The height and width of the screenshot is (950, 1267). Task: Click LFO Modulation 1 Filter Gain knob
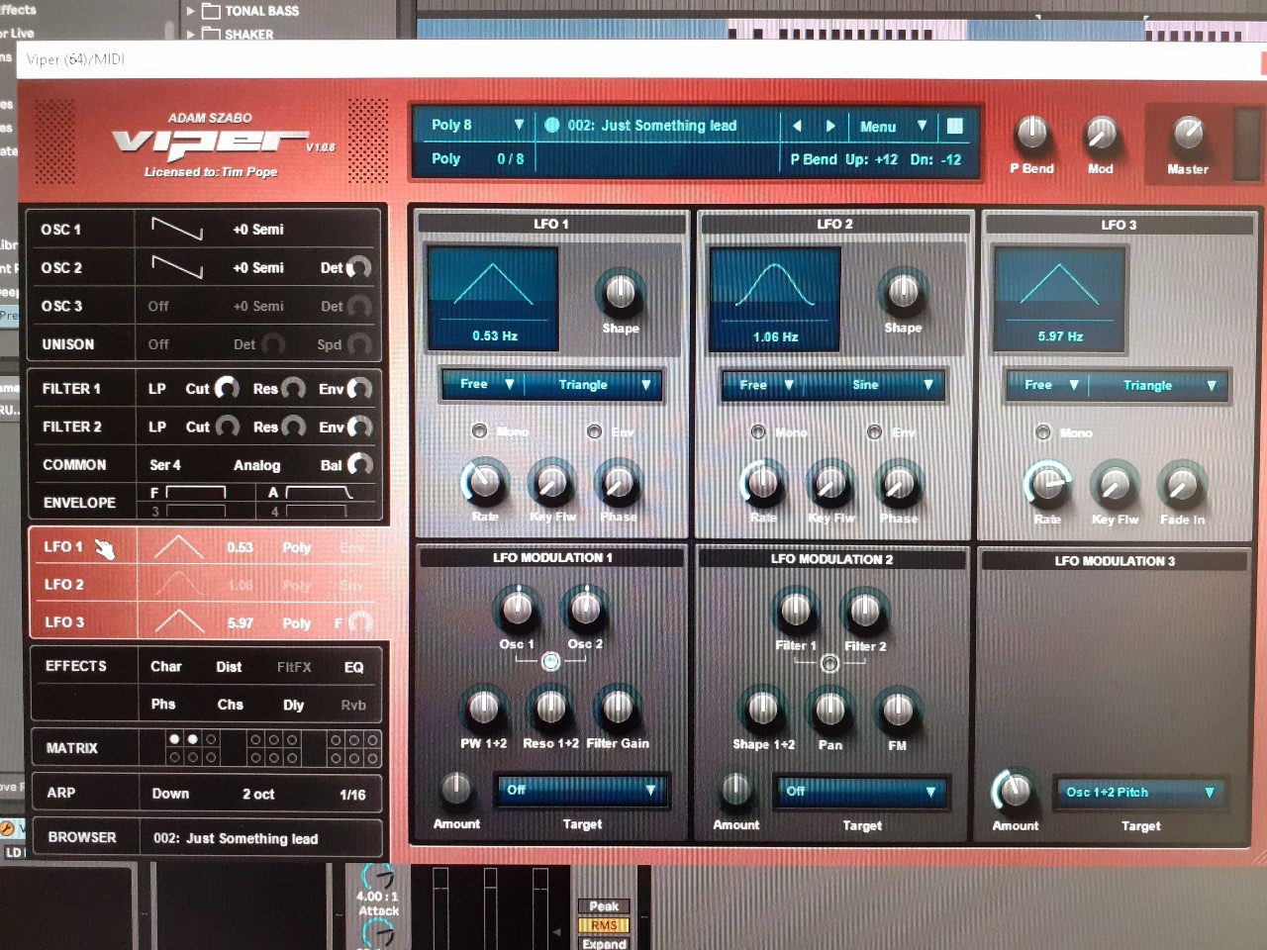[618, 707]
